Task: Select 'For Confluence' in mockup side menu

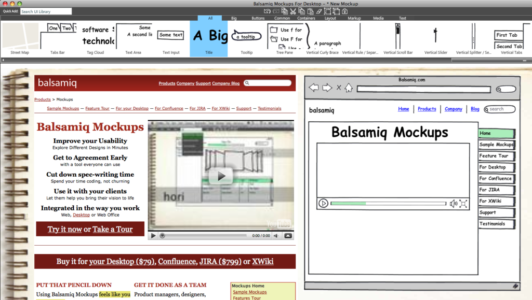Action: 496,179
